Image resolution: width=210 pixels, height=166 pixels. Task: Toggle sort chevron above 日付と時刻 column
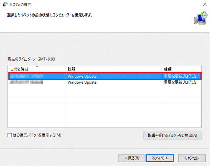pos(37,66)
